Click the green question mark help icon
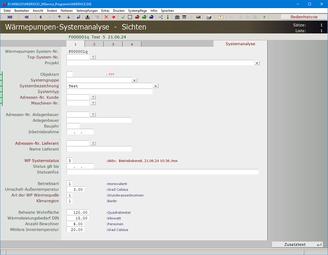328x255 pixels. click(x=264, y=17)
